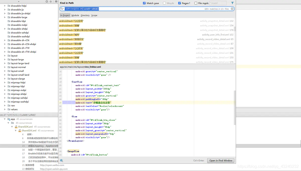The height and width of the screenshot is (171, 301).
Task: Click highlighted code line android:text="详情请点击这里"
Action: tap(93, 103)
